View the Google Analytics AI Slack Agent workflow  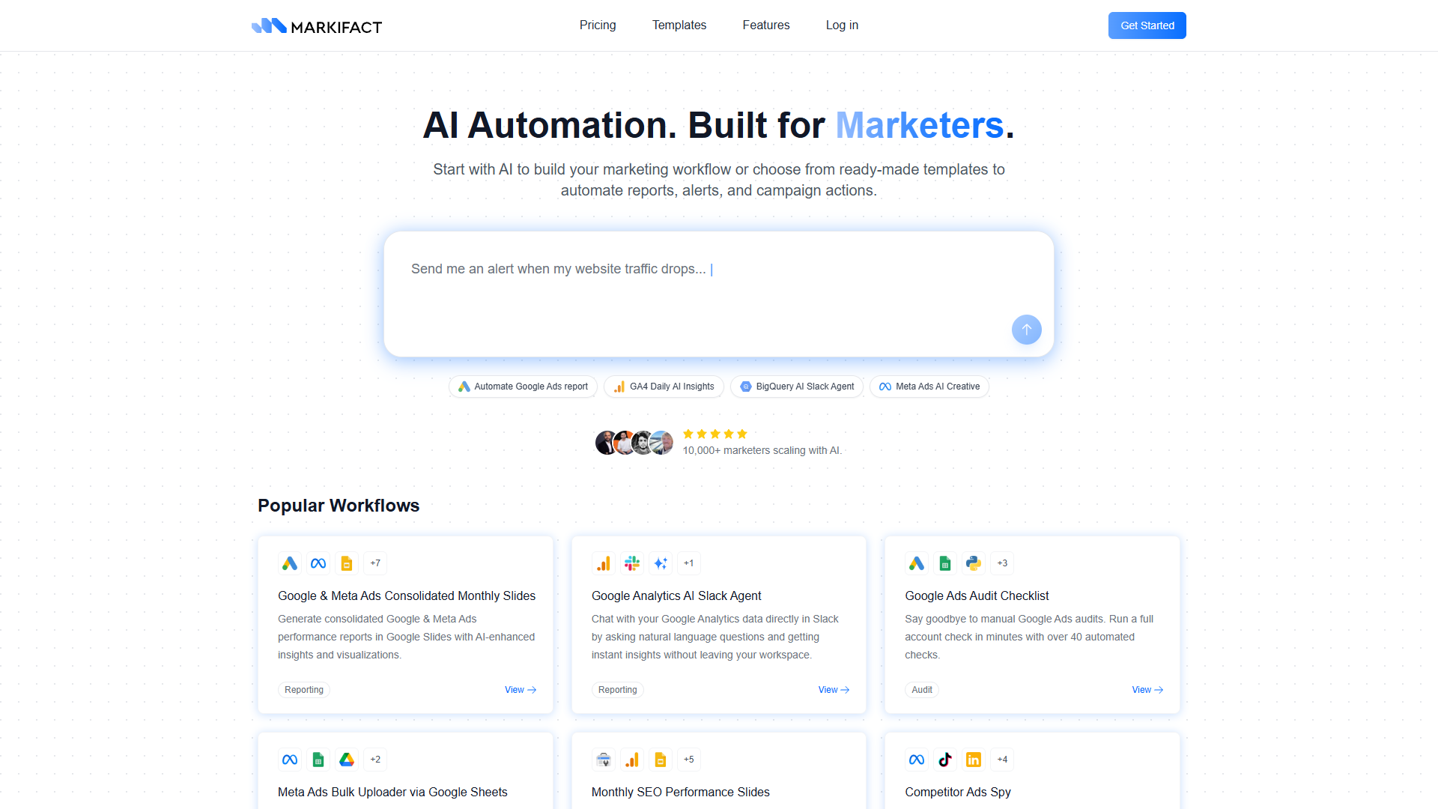click(x=834, y=690)
